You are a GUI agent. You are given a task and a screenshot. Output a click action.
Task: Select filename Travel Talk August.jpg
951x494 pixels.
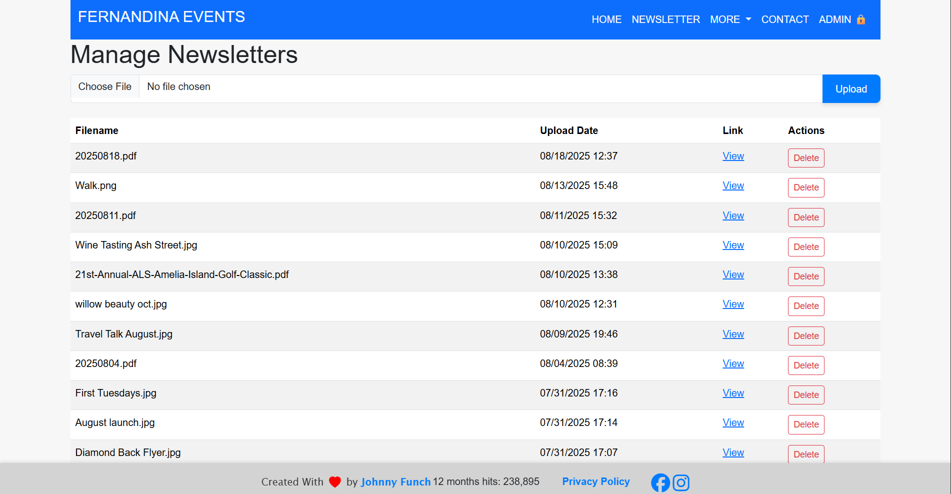point(124,334)
